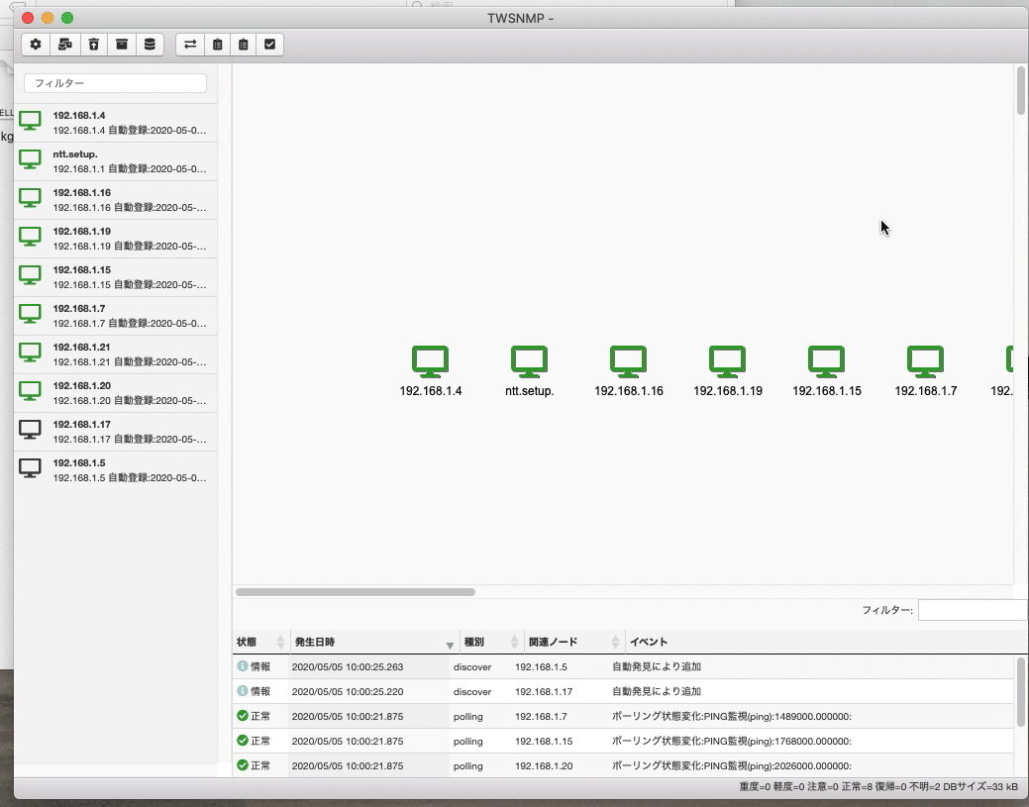Screen dimensions: 1029x807
Task: Click the event log filter field
Action: 973,610
